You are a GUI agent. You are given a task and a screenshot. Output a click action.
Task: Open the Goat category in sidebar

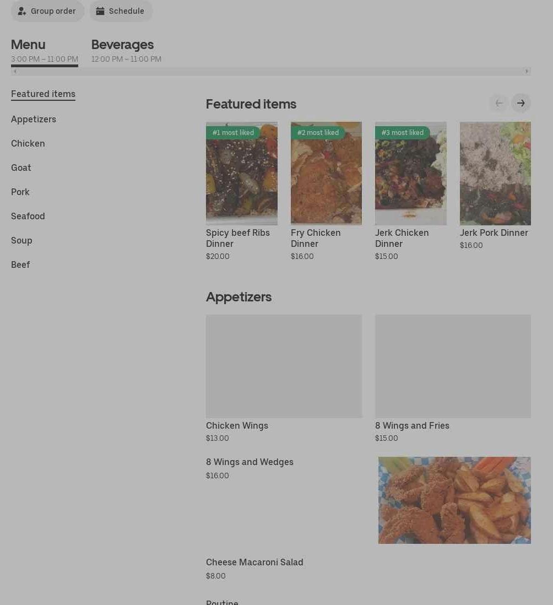pos(21,168)
